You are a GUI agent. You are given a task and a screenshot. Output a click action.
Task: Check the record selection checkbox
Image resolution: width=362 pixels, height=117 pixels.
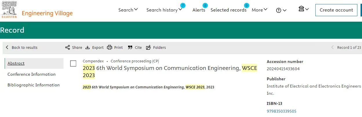(73, 63)
